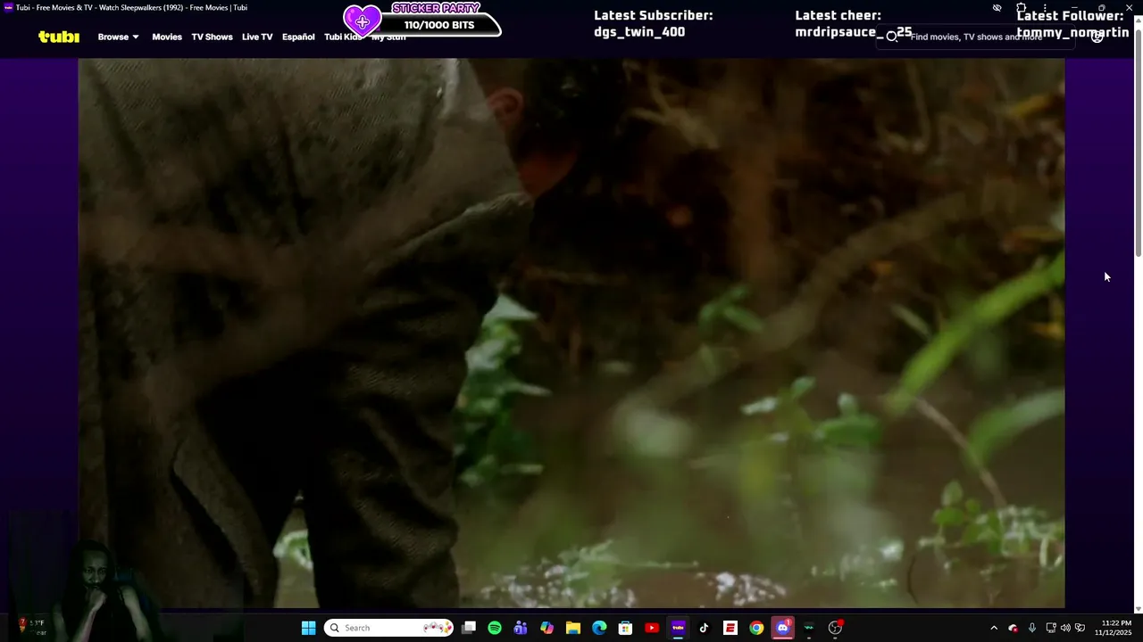Open the YouTube app in taskbar
The width and height of the screenshot is (1143, 642).
pyautogui.click(x=652, y=628)
